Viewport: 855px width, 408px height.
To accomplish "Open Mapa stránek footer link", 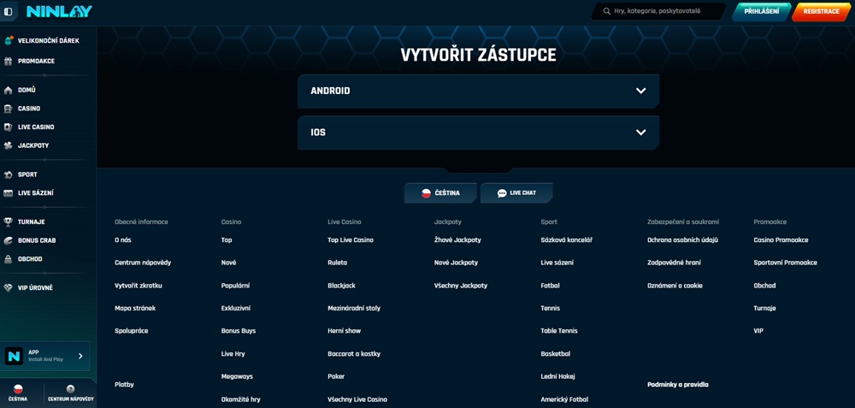I will point(135,308).
